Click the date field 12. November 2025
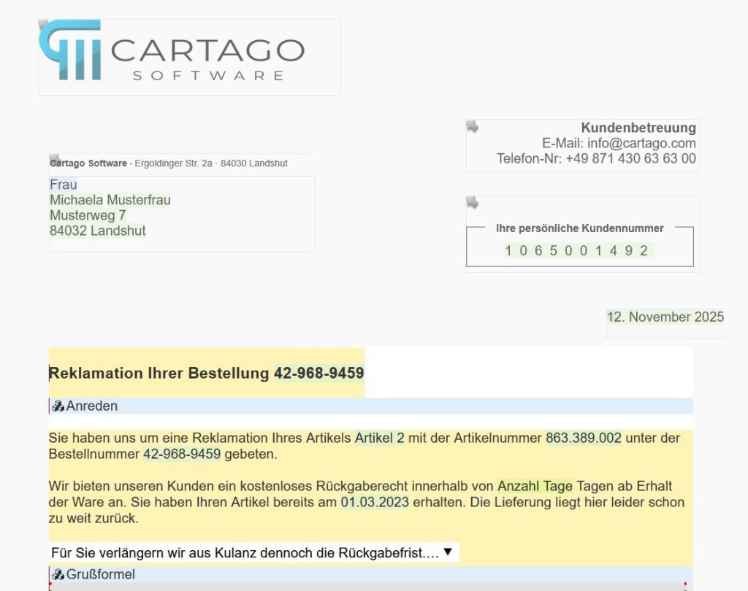Image resolution: width=748 pixels, height=591 pixels. (x=665, y=317)
